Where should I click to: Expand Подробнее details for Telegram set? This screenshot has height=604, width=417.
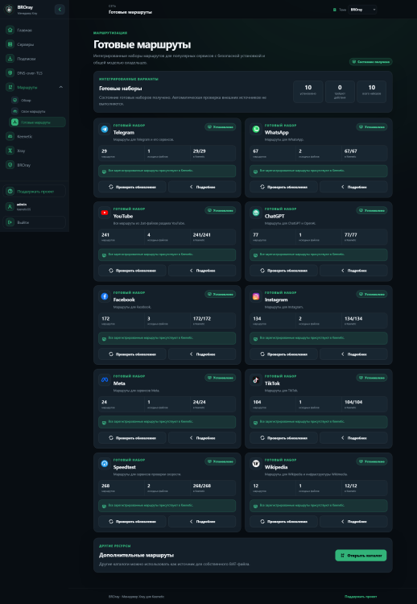202,187
